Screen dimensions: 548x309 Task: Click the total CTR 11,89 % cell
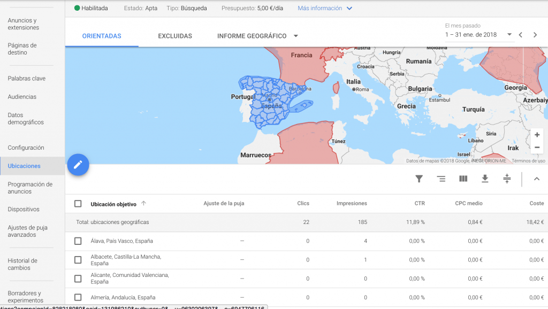click(415, 222)
